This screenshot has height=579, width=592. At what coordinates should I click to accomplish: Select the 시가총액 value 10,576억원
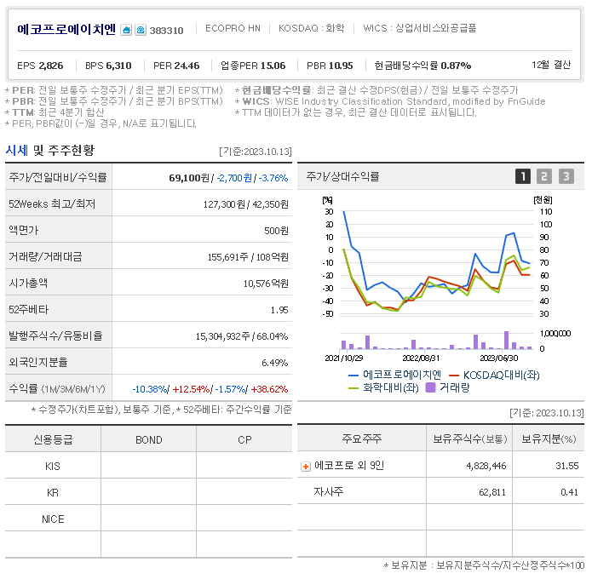pyautogui.click(x=266, y=284)
